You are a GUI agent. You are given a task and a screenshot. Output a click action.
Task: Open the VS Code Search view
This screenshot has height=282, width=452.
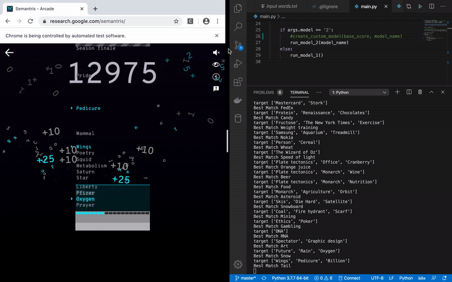238,27
